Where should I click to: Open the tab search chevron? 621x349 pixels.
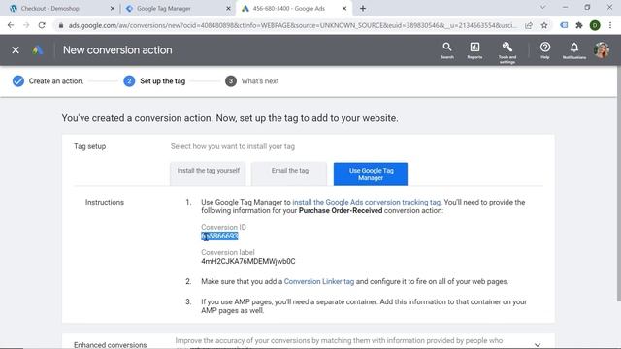[543, 7]
